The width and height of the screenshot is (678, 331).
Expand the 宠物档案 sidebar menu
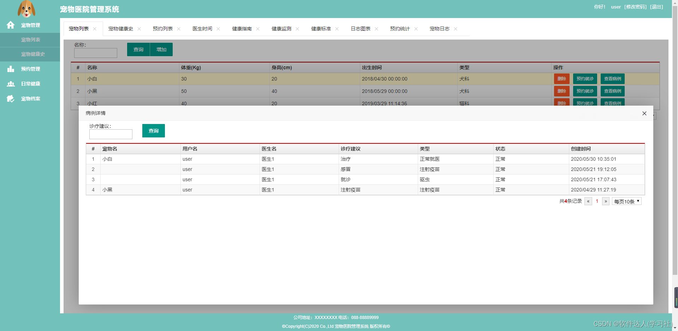click(x=30, y=99)
